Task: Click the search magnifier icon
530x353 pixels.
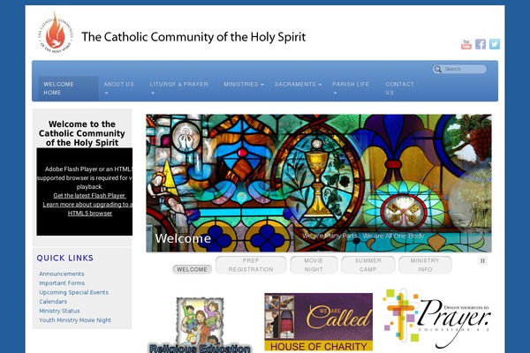Action: [x=438, y=69]
